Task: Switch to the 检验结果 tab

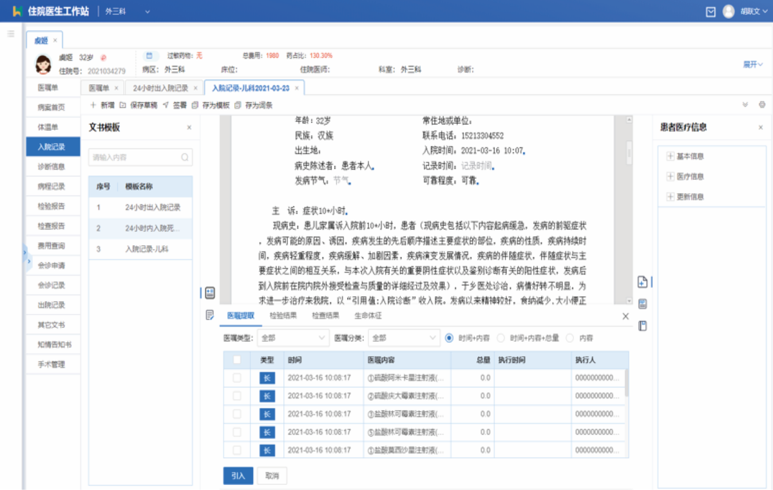Action: 283,316
